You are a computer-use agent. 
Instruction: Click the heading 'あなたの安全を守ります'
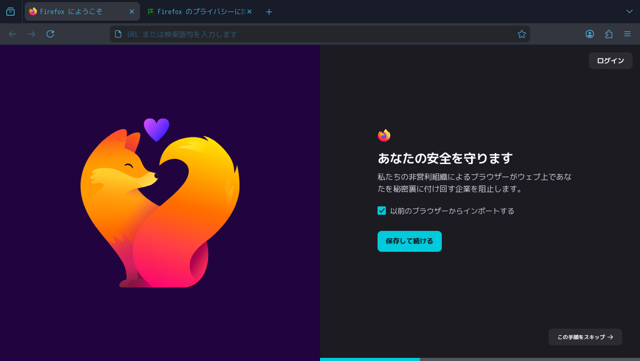point(445,158)
